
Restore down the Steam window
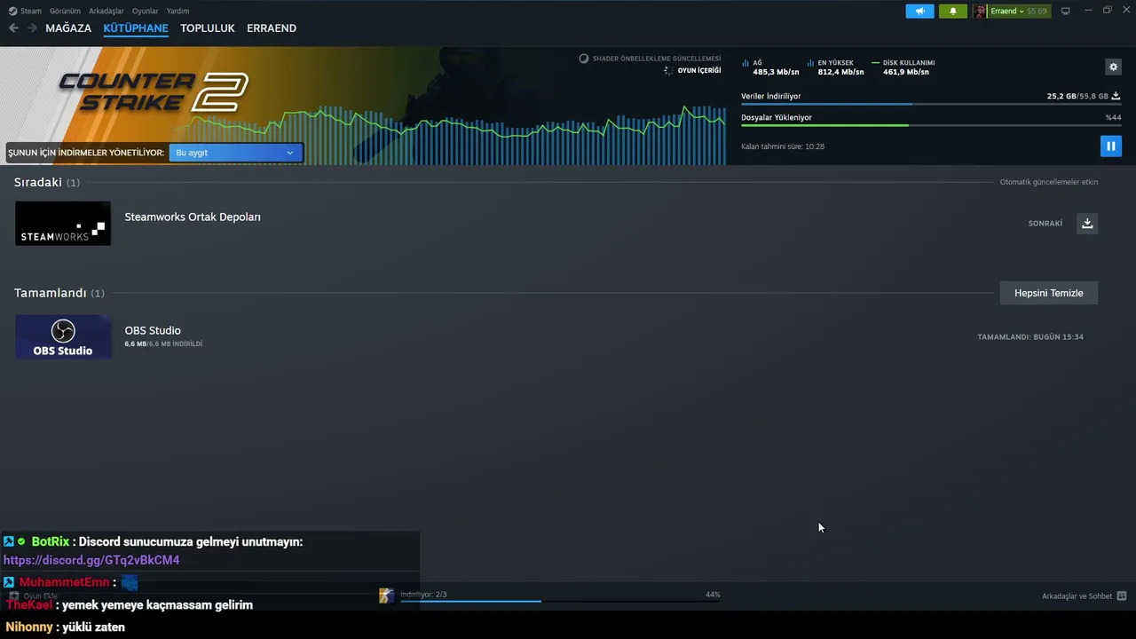1107,11
